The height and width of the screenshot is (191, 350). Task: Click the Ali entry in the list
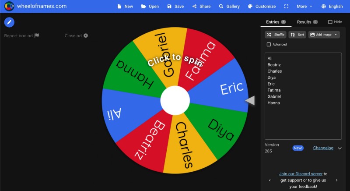click(x=270, y=59)
